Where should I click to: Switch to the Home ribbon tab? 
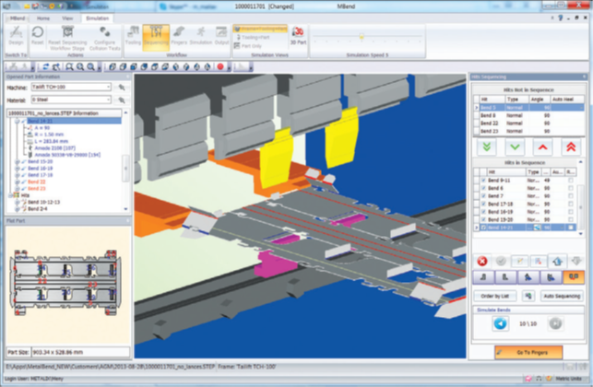click(42, 18)
